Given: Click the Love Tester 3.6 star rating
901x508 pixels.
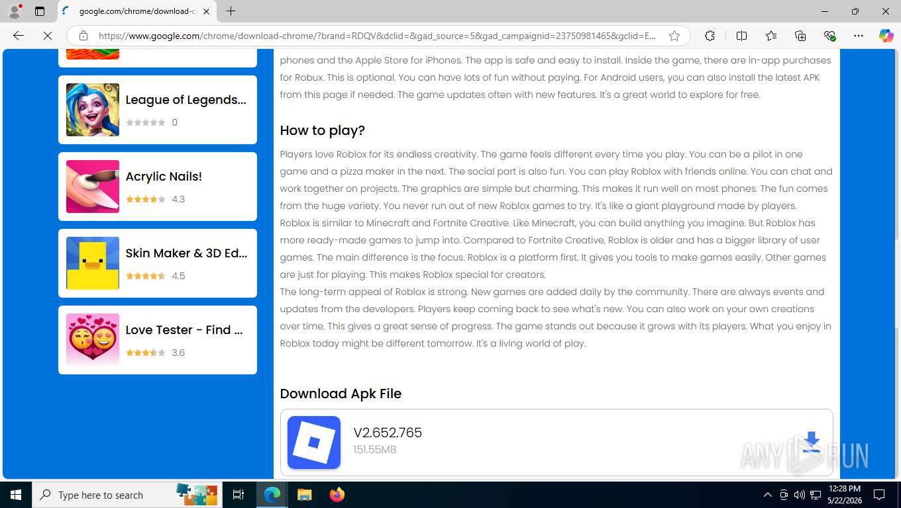Looking at the screenshot, I should [146, 353].
